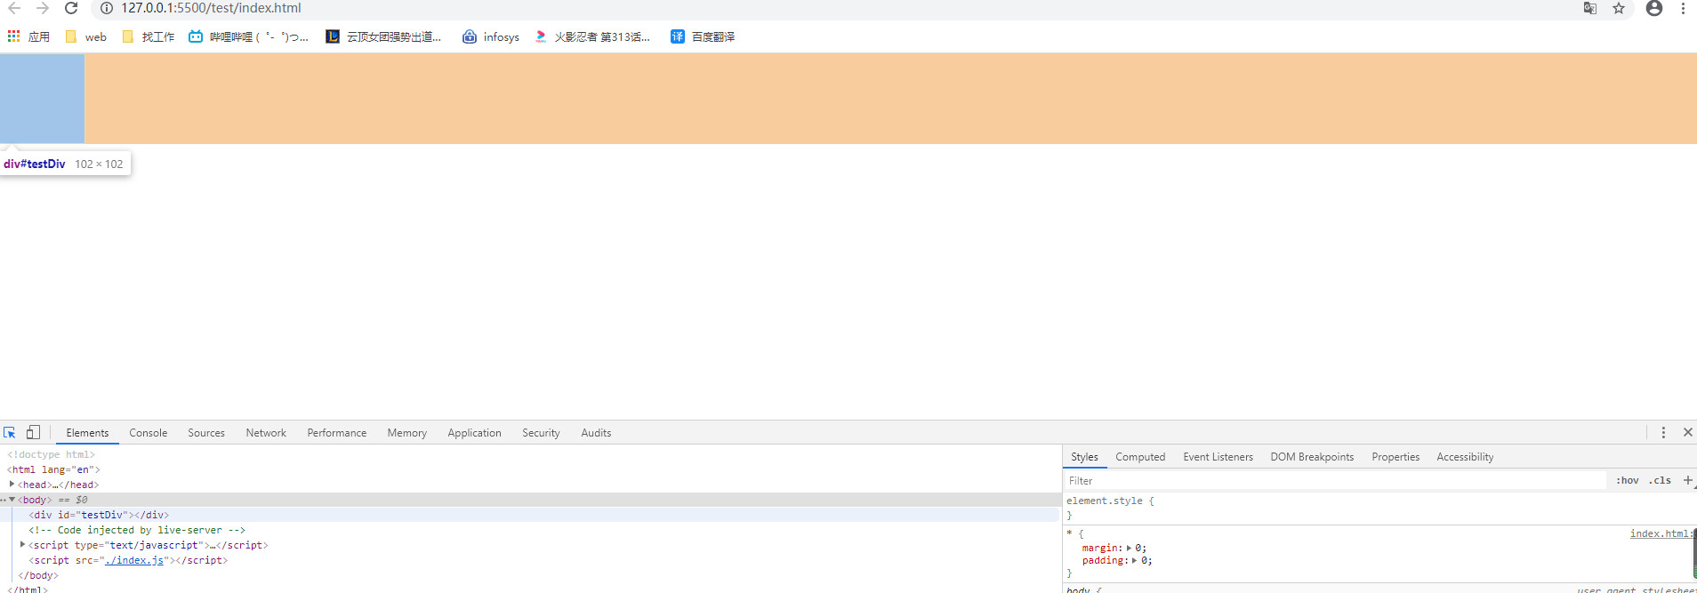Switch to the Performance tab
The height and width of the screenshot is (593, 1697).
[336, 433]
